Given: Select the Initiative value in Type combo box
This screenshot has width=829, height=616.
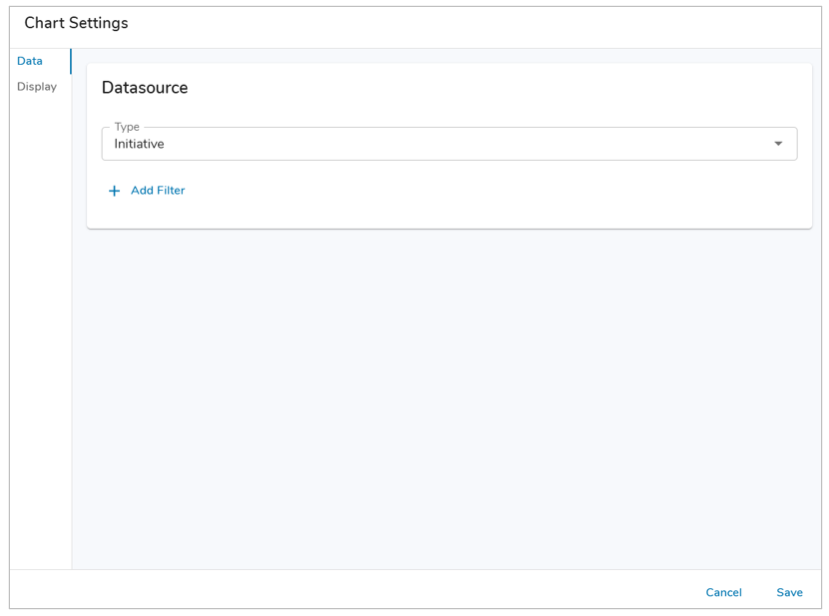Looking at the screenshot, I should pos(139,144).
